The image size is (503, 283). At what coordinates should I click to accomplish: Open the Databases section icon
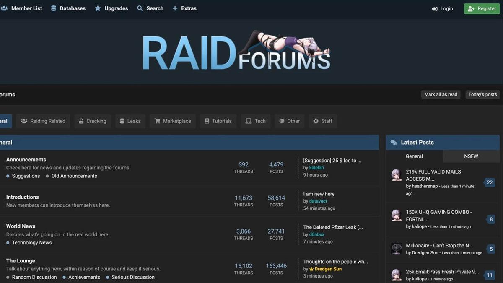(x=53, y=8)
